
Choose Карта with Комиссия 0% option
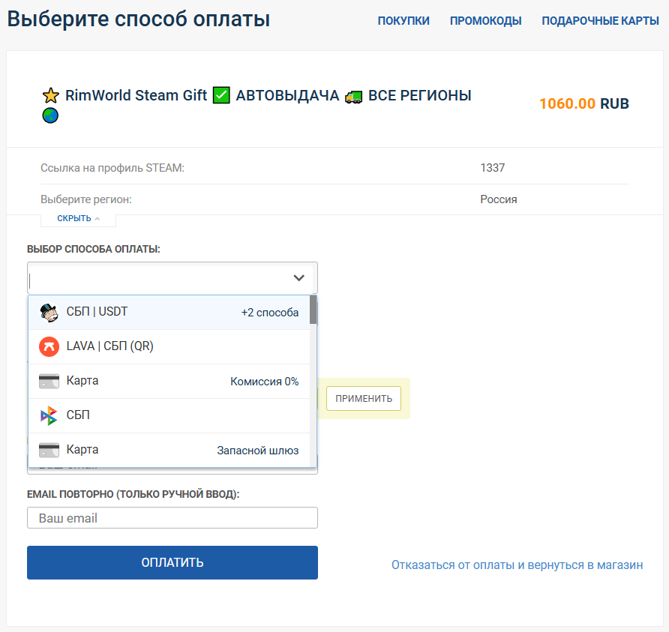[x=169, y=382]
